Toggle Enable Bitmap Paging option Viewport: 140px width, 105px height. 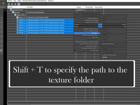pyautogui.click(x=92, y=20)
